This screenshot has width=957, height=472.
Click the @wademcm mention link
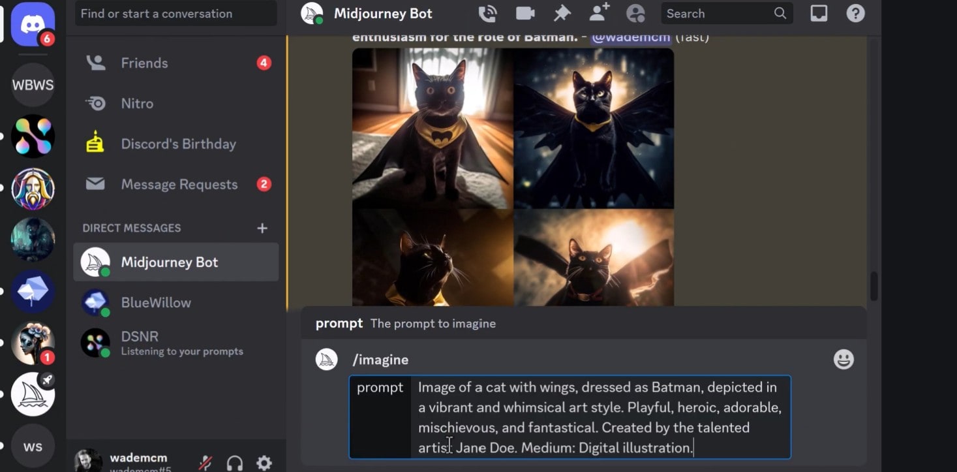pyautogui.click(x=631, y=37)
